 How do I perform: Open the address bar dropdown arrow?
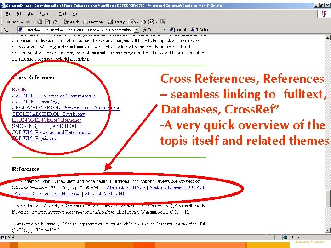[x=137, y=30]
